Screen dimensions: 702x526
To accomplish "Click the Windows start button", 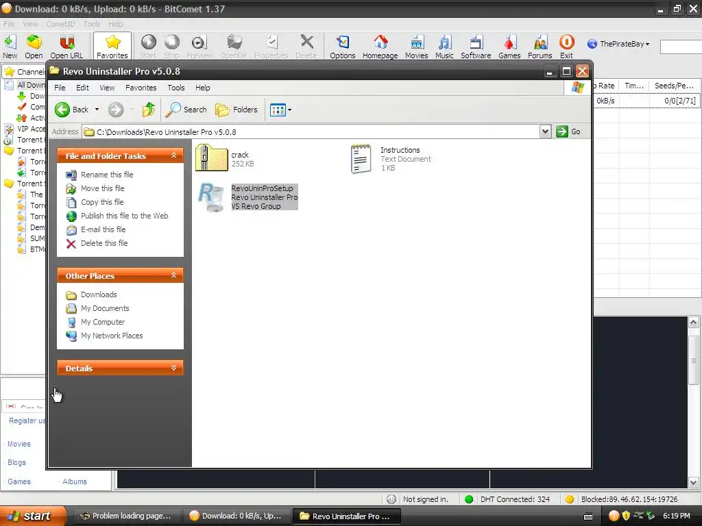I will pyautogui.click(x=32, y=516).
